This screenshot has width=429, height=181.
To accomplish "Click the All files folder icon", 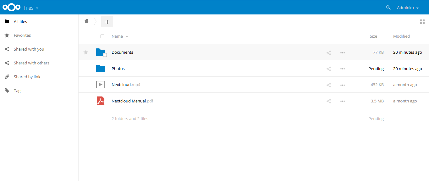I will 7,22.
